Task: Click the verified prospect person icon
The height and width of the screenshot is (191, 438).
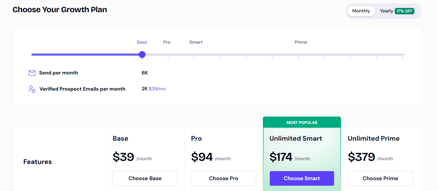Action: tap(32, 89)
